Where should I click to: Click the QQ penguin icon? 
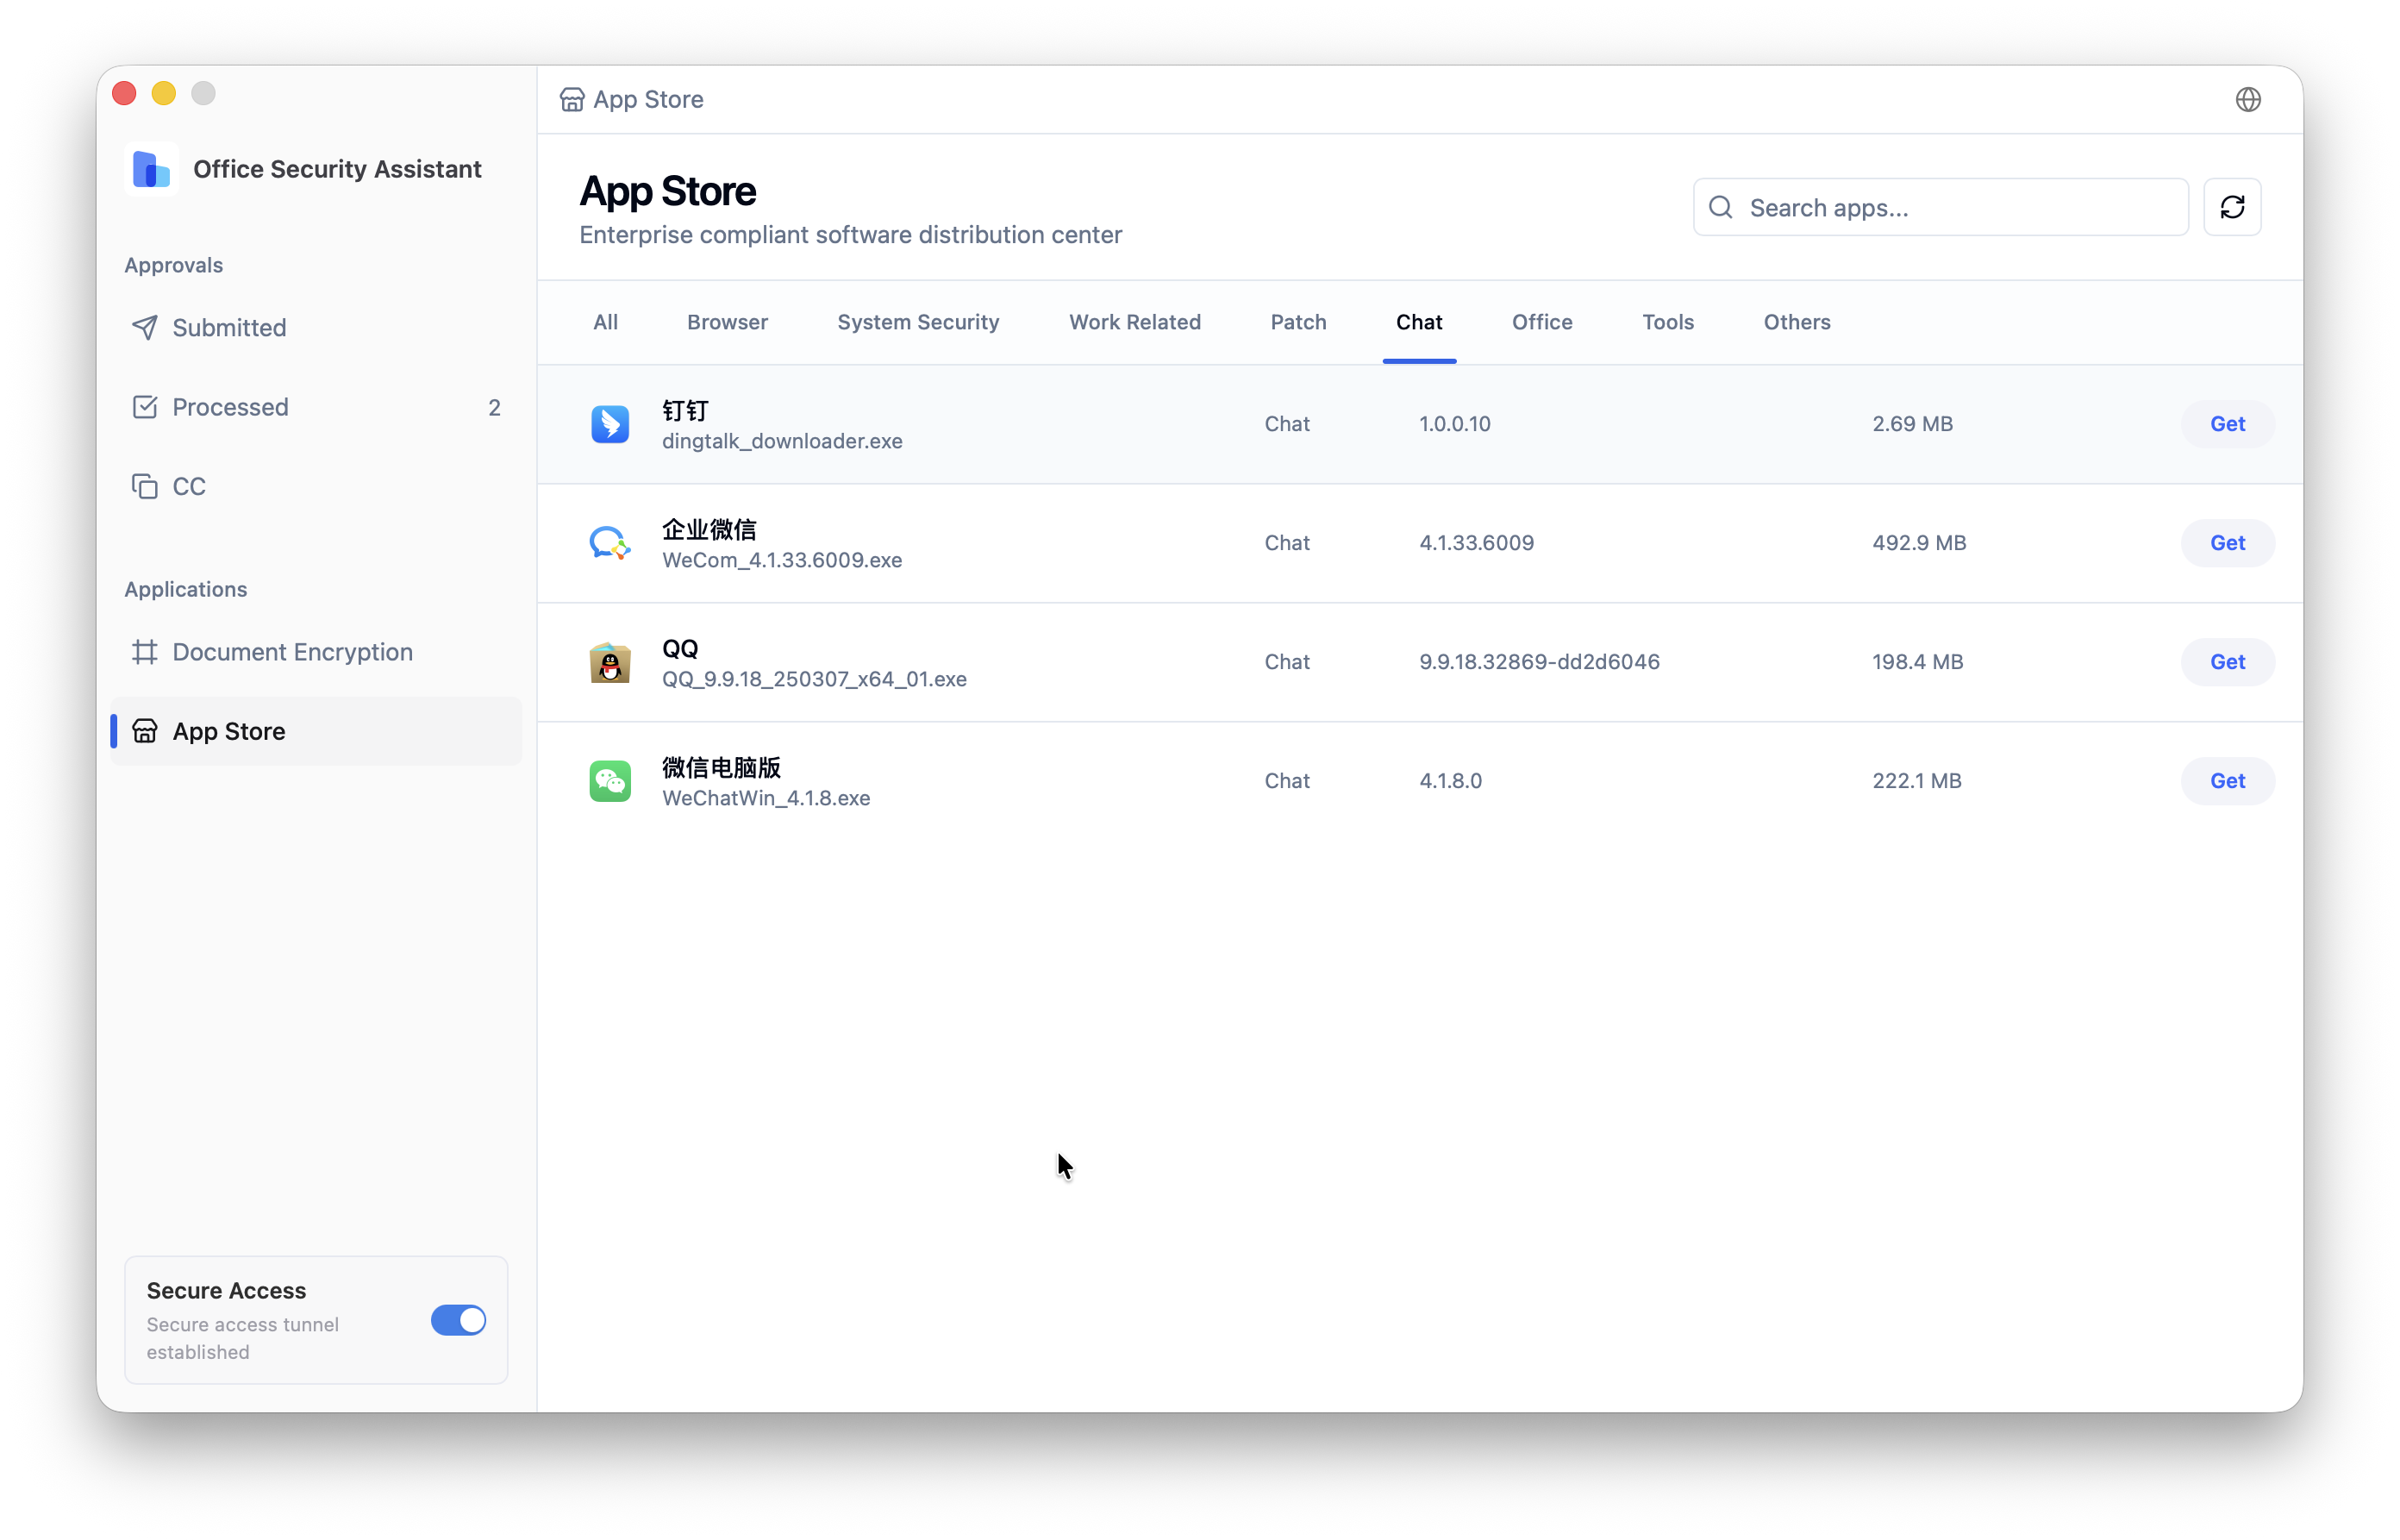pos(609,662)
